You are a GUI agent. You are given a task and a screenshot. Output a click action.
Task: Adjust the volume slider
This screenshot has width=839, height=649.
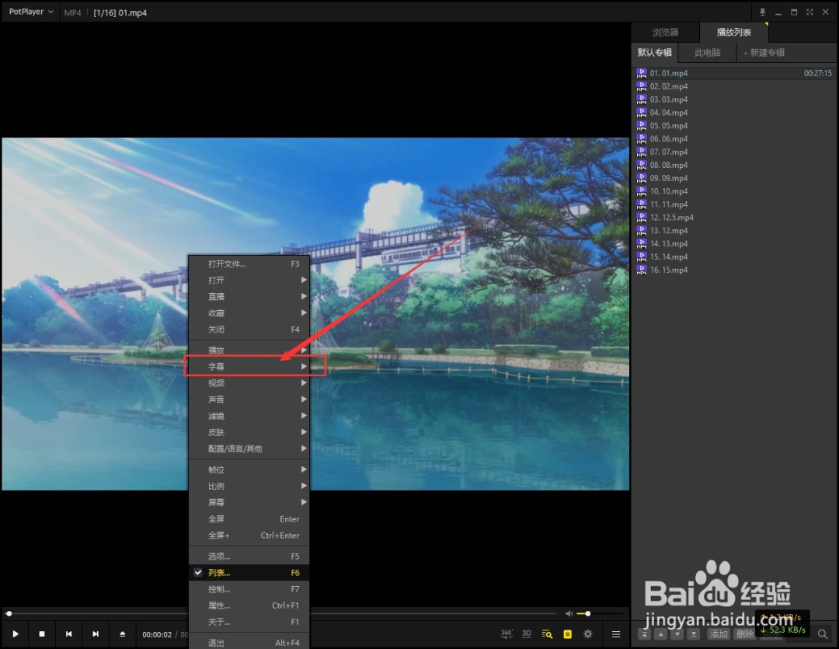600,614
